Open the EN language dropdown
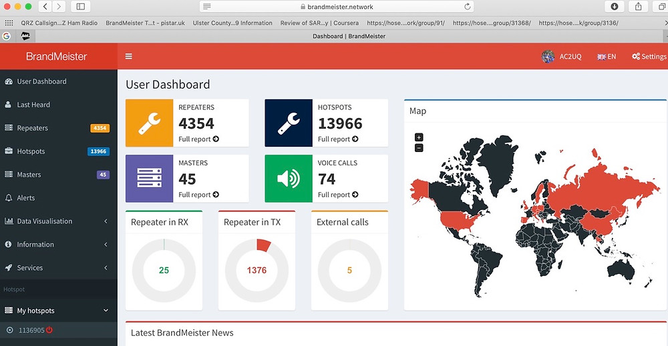 pos(607,56)
